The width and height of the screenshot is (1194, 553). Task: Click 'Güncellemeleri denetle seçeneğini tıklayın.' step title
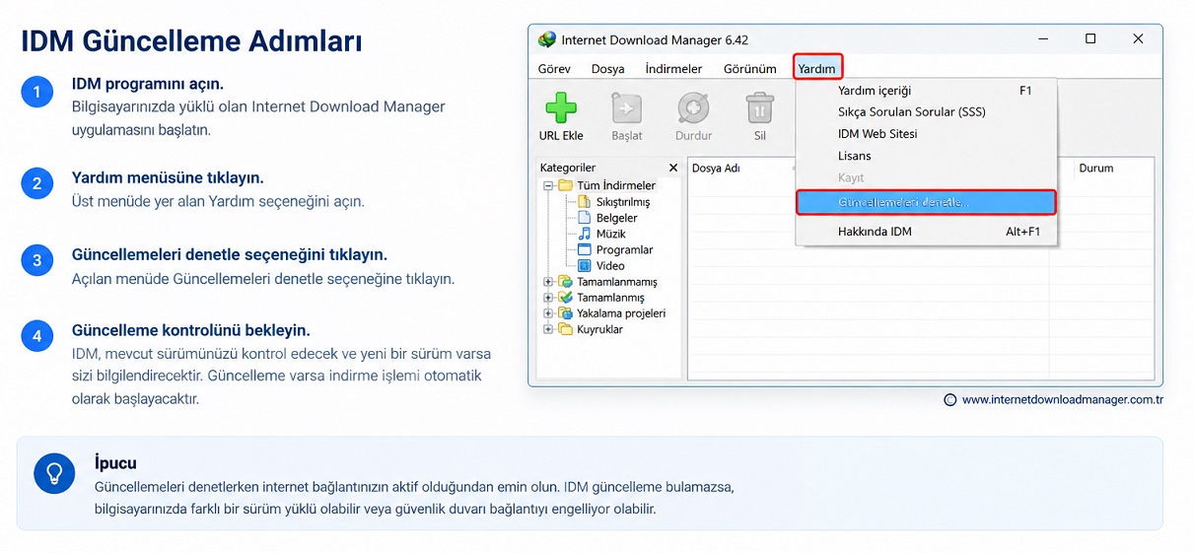[229, 255]
